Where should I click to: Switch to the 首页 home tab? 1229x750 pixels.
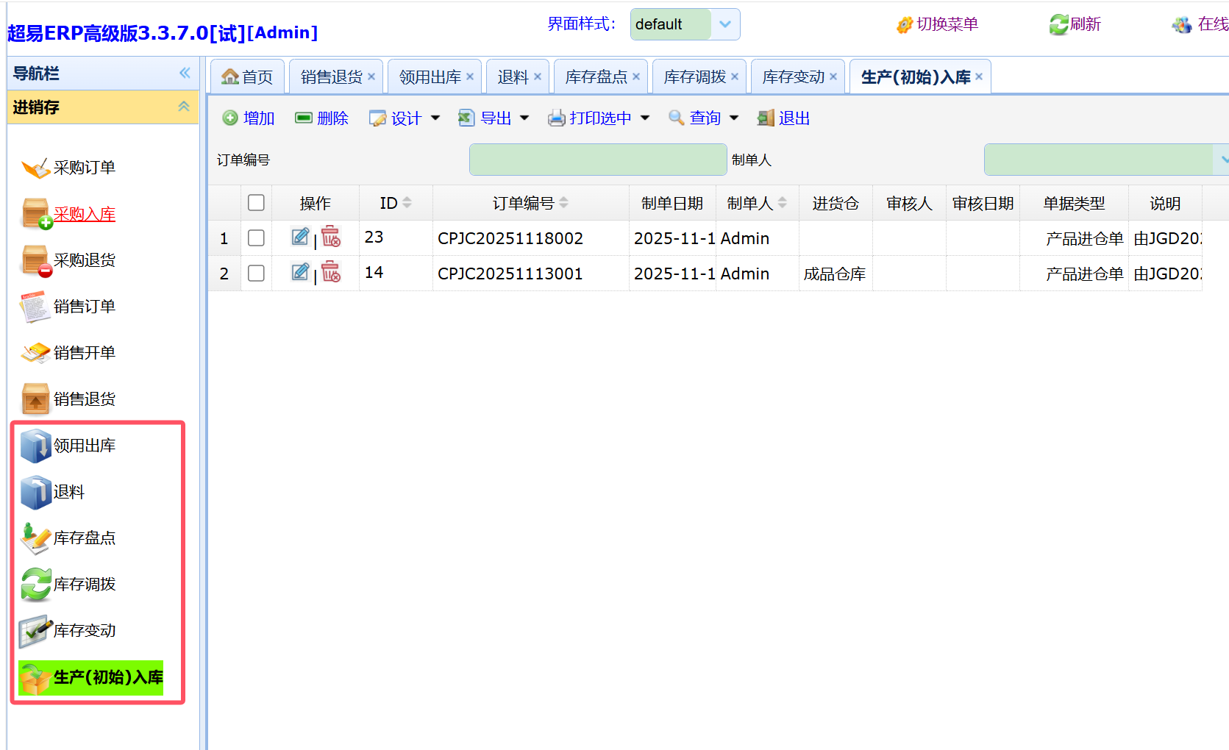click(x=248, y=77)
